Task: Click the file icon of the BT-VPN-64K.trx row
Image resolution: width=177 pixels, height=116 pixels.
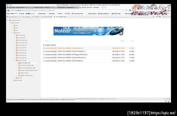Action: click(x=44, y=51)
